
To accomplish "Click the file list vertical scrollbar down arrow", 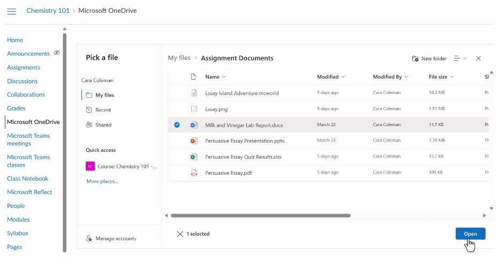I will [492, 208].
